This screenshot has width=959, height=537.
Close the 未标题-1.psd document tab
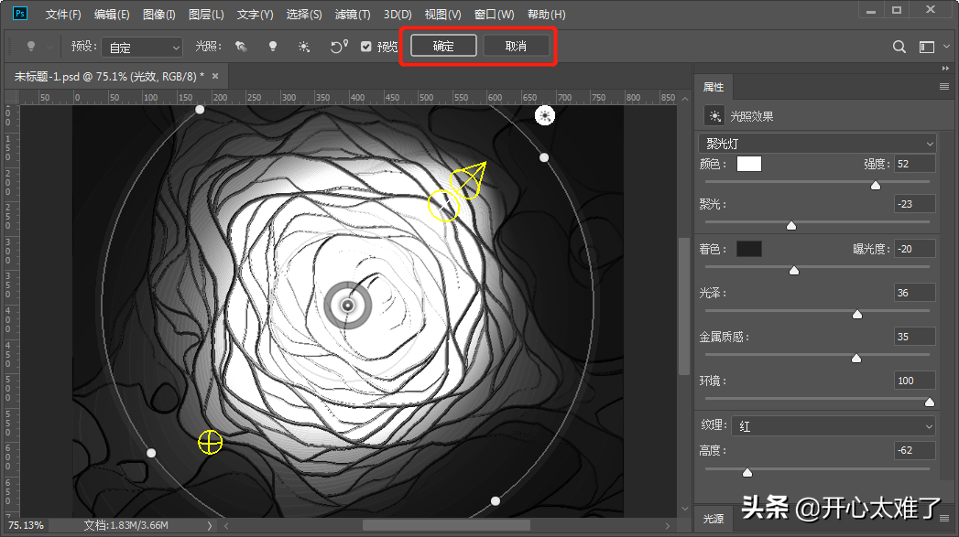click(214, 76)
